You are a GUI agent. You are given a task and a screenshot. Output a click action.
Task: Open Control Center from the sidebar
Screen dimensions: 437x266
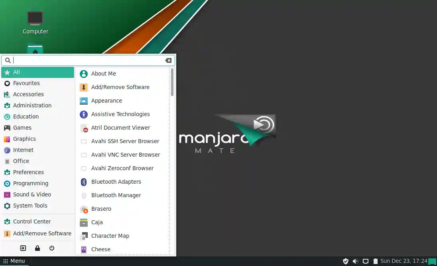pos(37,221)
